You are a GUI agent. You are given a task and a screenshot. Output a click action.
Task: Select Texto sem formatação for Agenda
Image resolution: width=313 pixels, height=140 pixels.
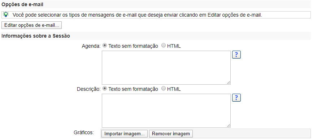(x=104, y=46)
